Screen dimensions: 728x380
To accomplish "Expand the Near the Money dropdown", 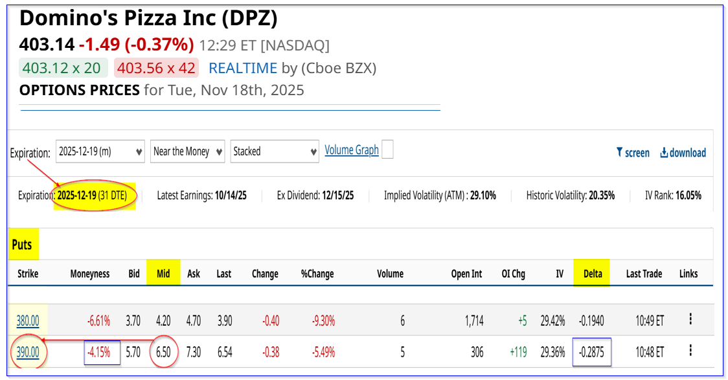I will click(x=188, y=151).
